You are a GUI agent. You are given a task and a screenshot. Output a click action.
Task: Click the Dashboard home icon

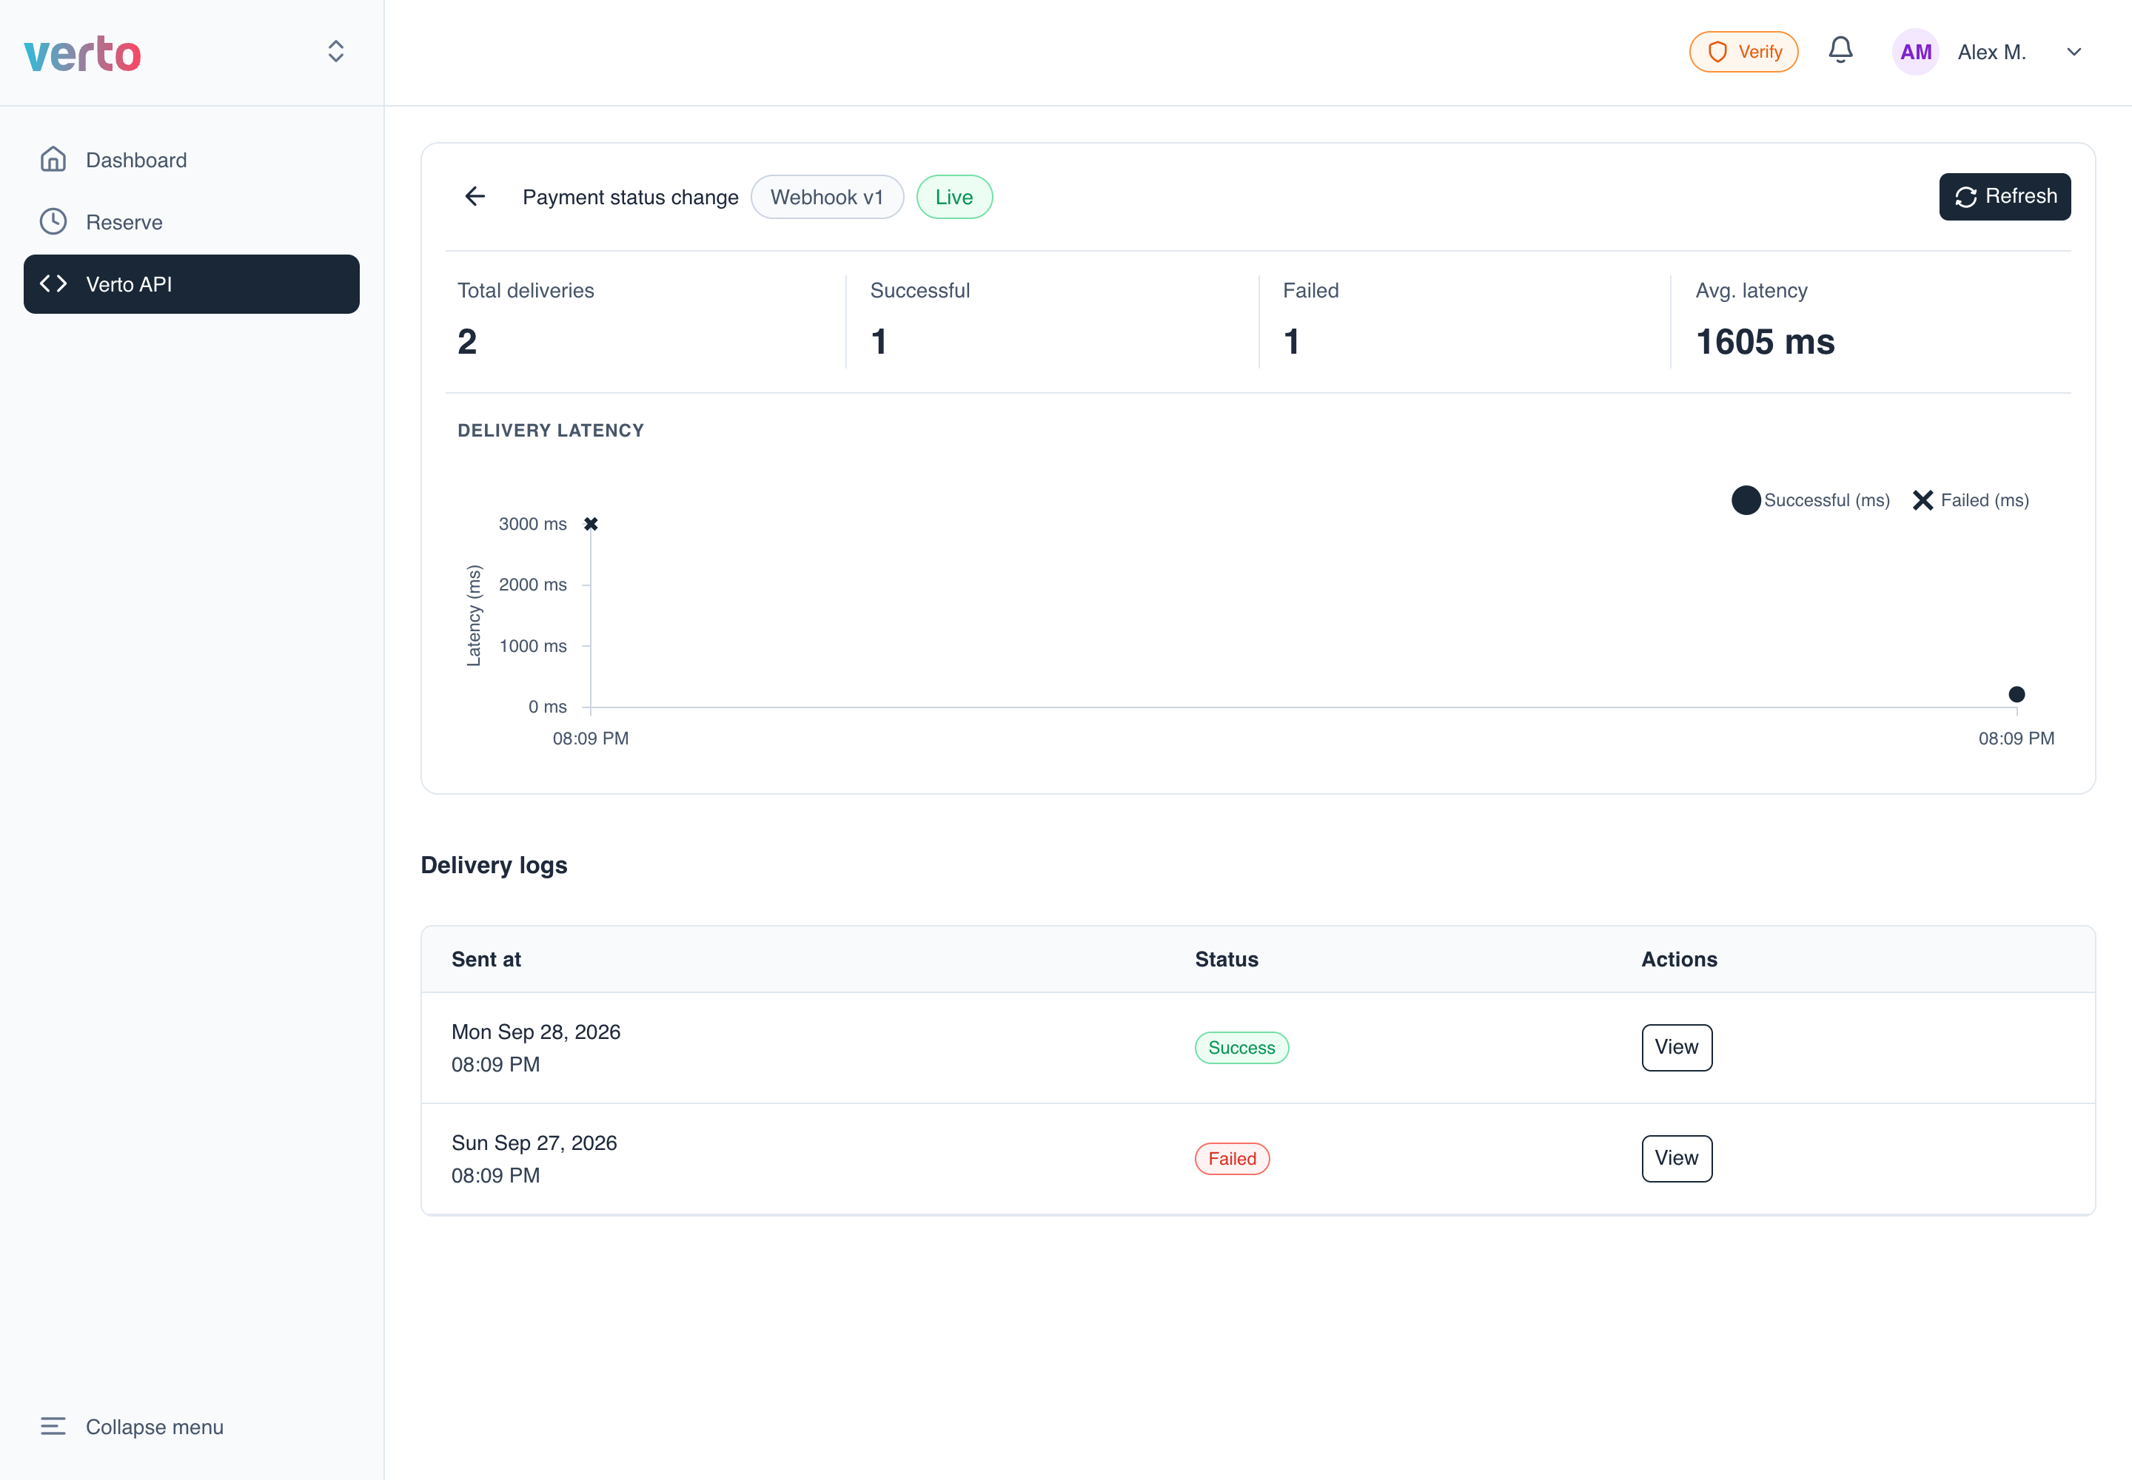(x=53, y=160)
